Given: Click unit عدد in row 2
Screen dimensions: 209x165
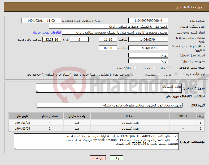Looking at the screenshot, I should [x=77, y=129].
